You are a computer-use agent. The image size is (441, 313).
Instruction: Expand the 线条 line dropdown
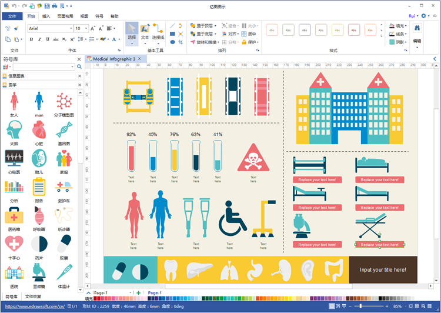(406, 34)
